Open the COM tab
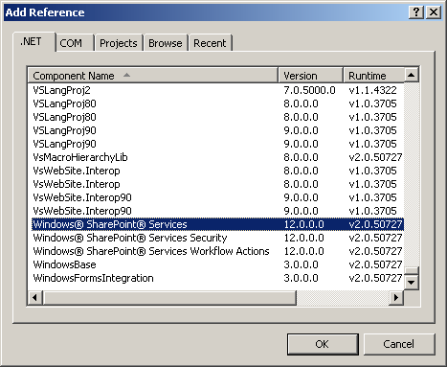447x367 pixels. coord(75,43)
